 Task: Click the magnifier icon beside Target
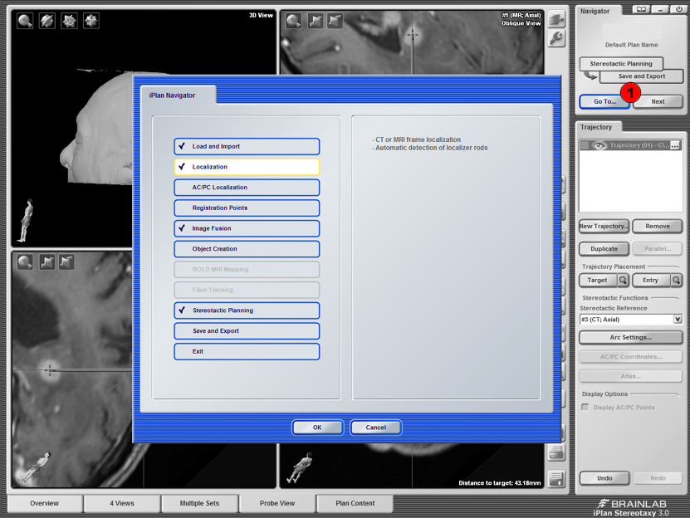point(623,281)
